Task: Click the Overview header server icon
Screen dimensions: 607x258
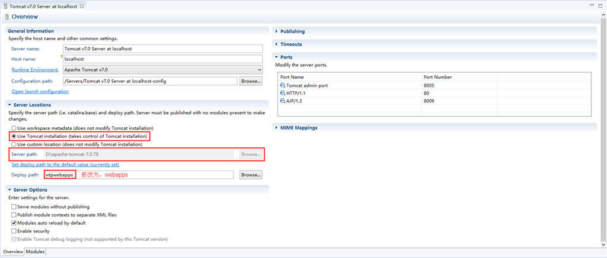Action: coord(7,17)
